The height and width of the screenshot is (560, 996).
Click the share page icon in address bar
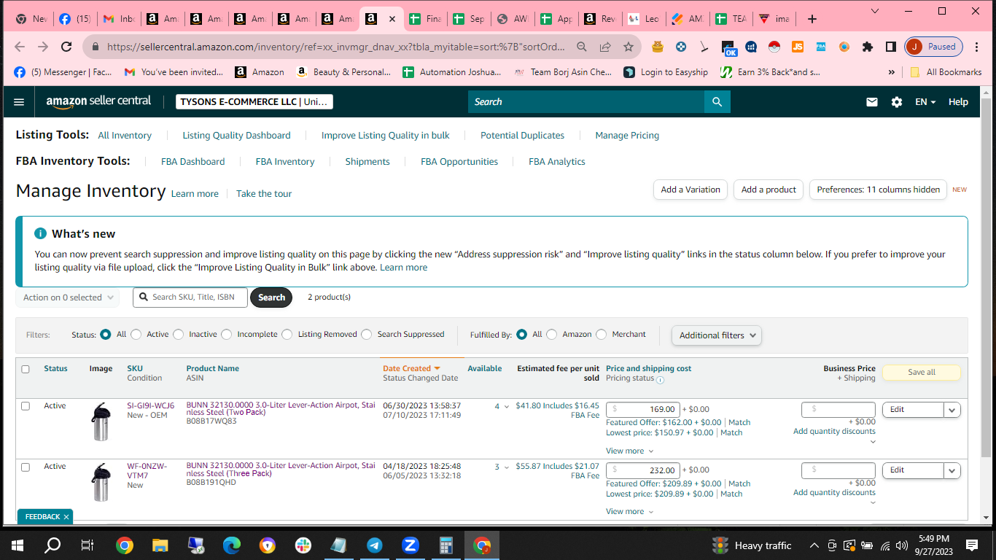605,47
